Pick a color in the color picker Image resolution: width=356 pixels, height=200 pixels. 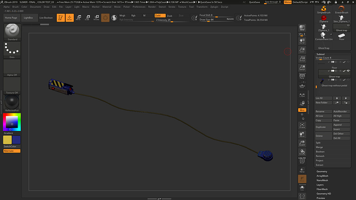pyautogui.click(x=12, y=122)
